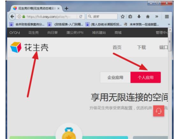
Task: Open the 端口 page link
Action: pos(164,47)
